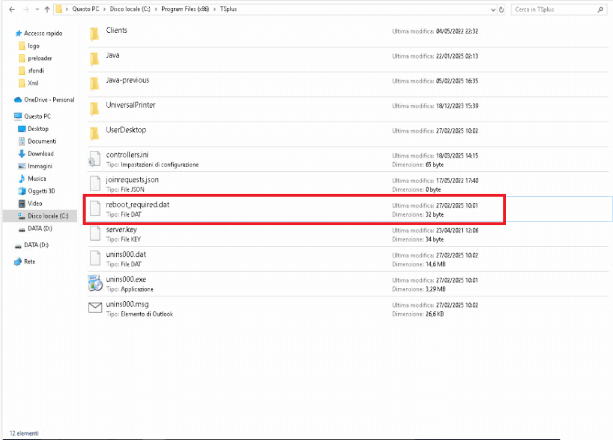Screen dimensions: 613x440
Task: Select 'UniversalPrinter' folder name
Action: click(131, 105)
